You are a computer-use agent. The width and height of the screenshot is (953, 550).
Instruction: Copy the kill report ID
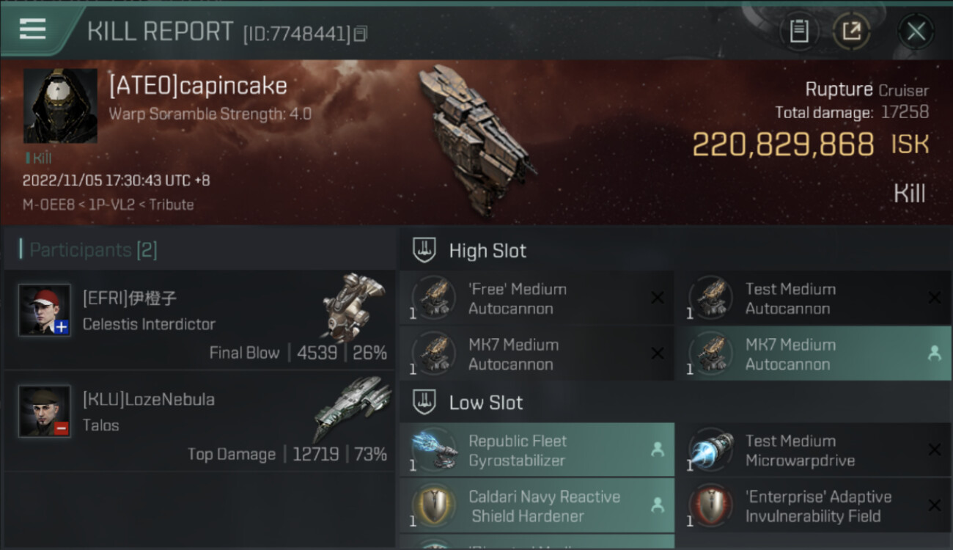(x=361, y=34)
